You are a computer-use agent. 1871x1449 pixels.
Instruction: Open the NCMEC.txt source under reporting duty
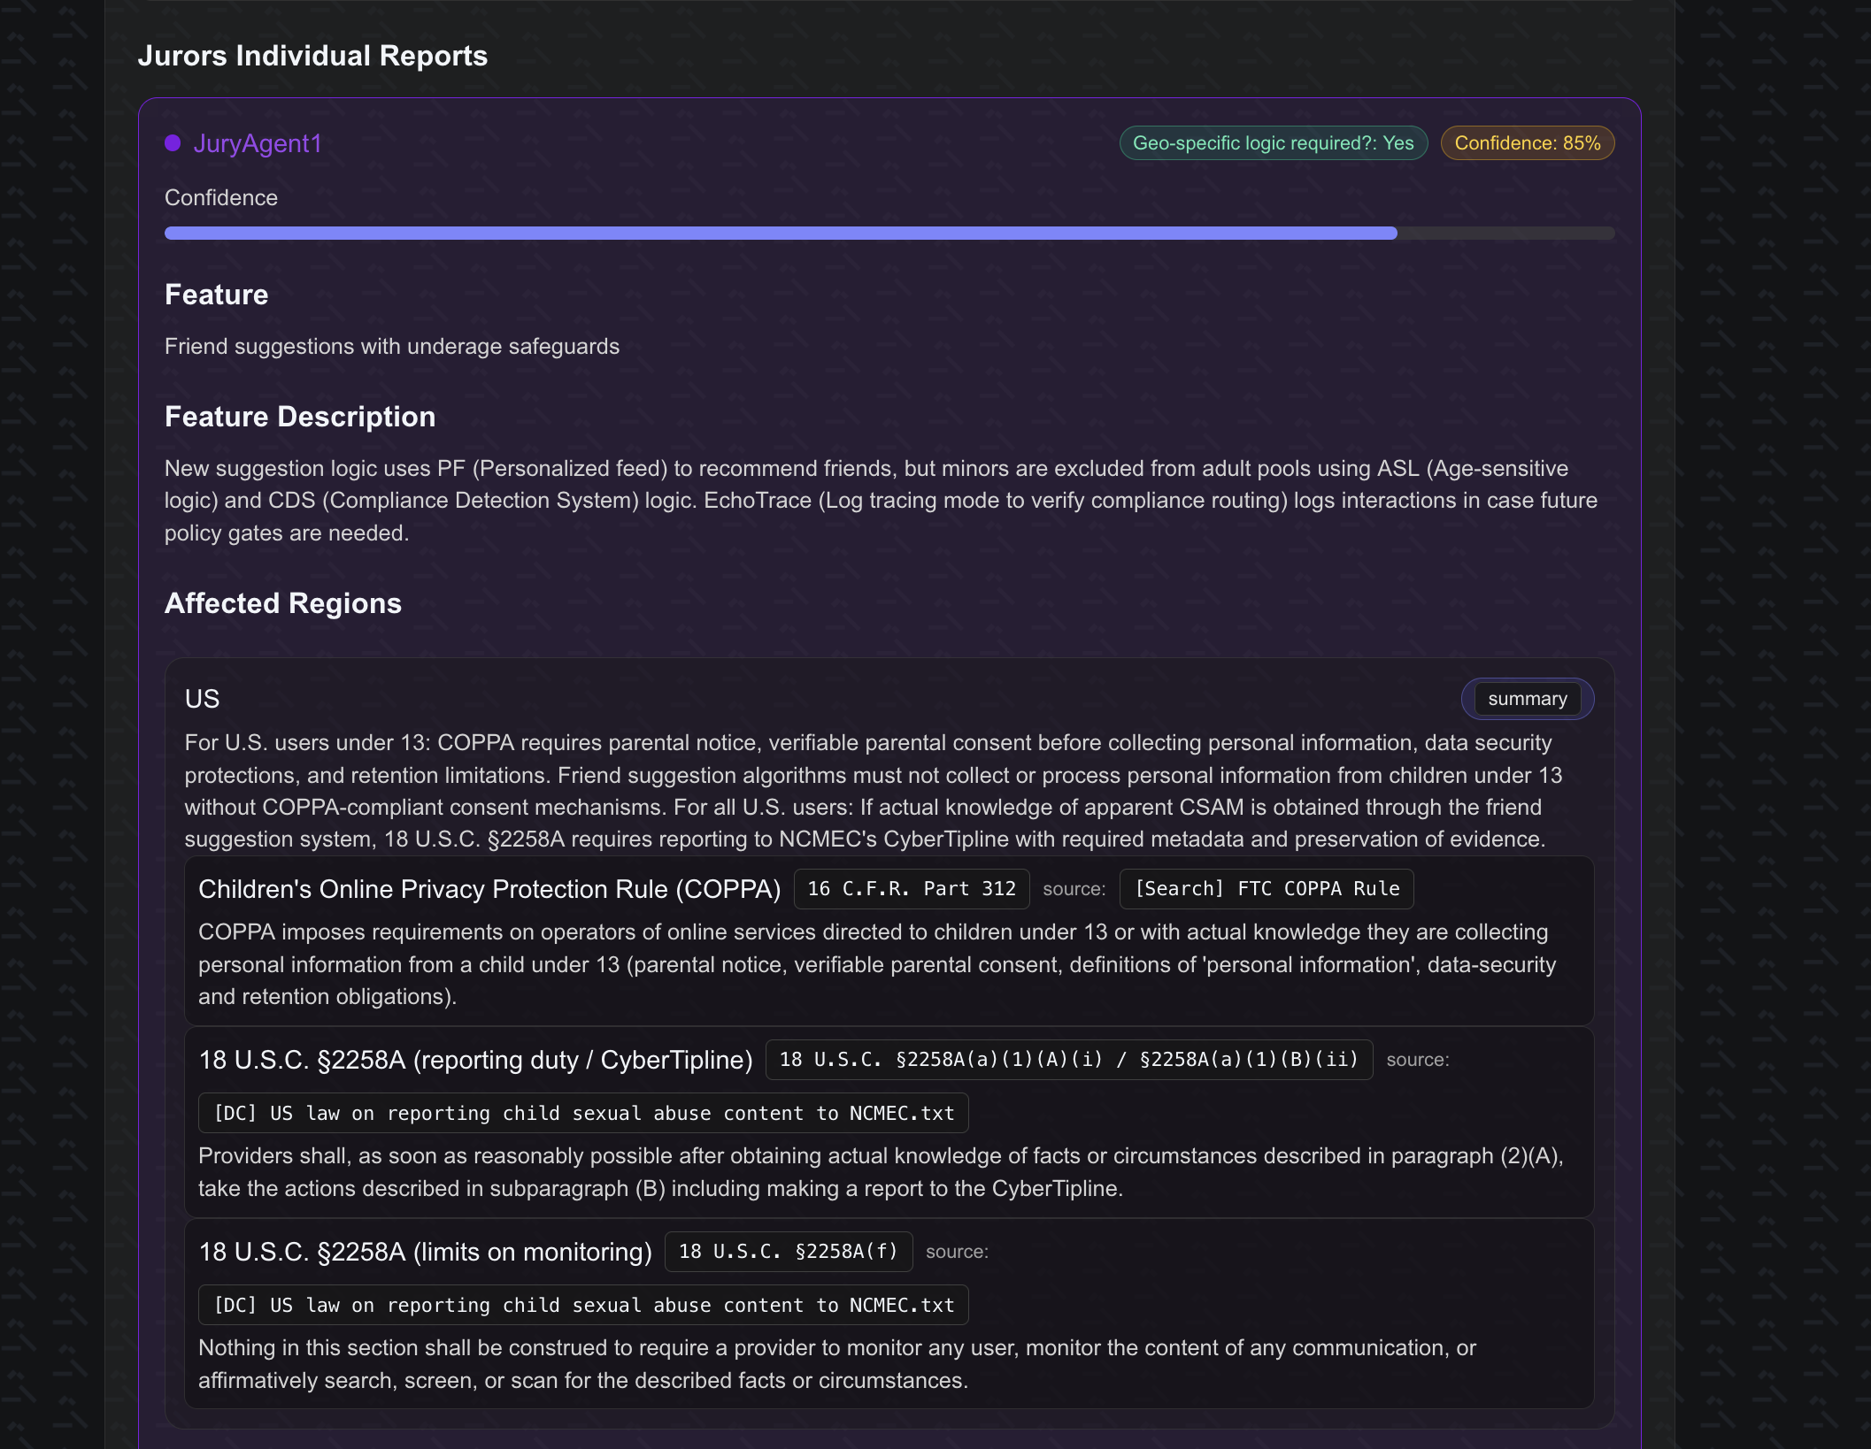point(583,1114)
